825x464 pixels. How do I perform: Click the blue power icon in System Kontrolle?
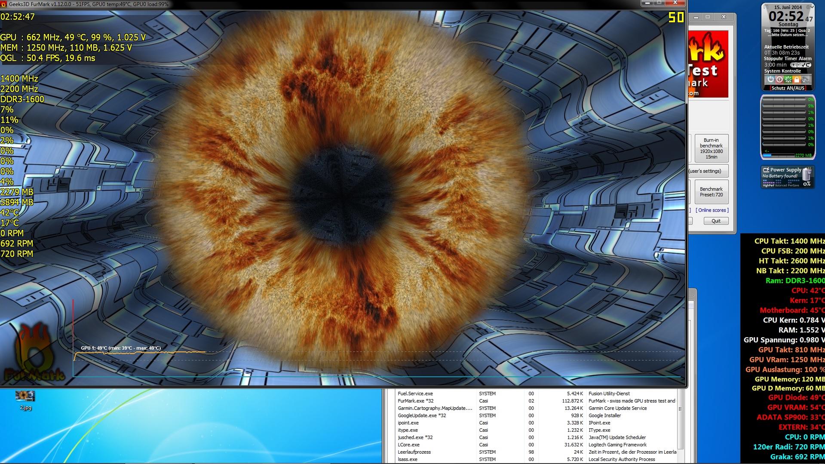pyautogui.click(x=771, y=80)
